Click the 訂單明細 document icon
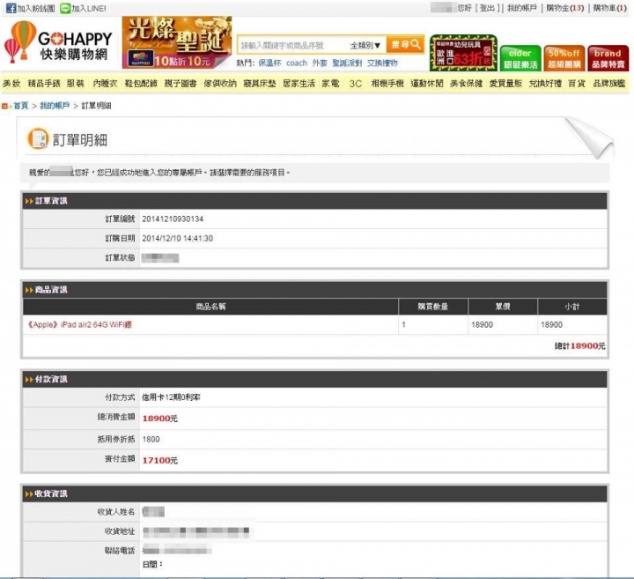The height and width of the screenshot is (579, 634). [38, 139]
